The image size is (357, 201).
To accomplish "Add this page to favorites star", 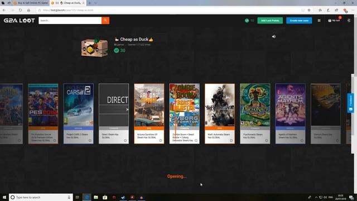I will (309, 10).
